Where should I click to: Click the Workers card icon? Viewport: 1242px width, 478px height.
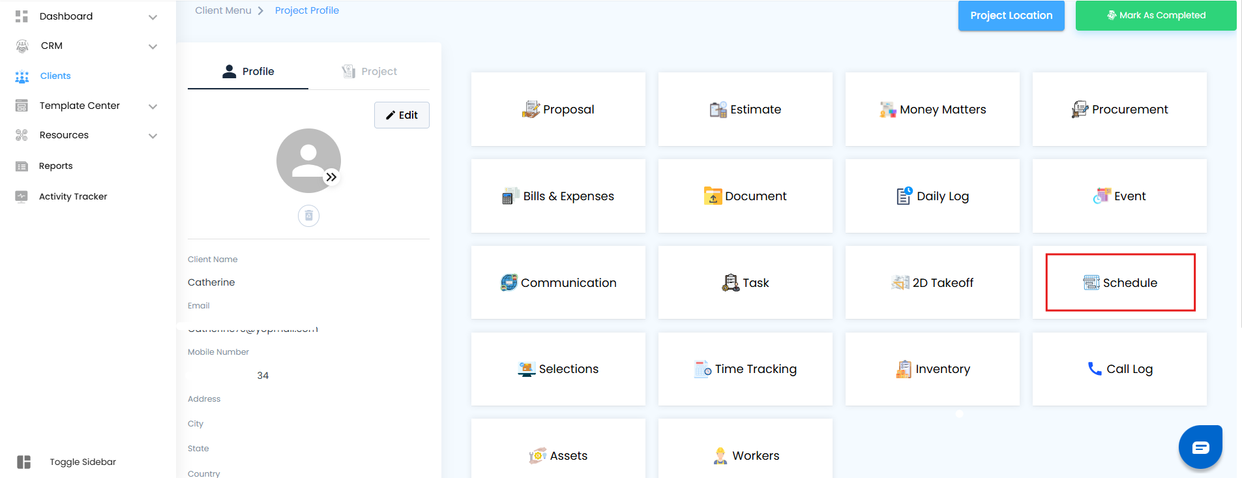(x=720, y=455)
